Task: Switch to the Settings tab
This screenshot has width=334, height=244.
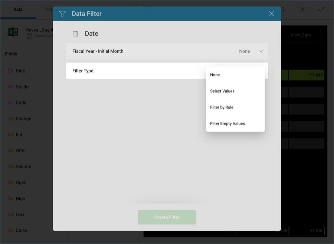Action: point(49,10)
